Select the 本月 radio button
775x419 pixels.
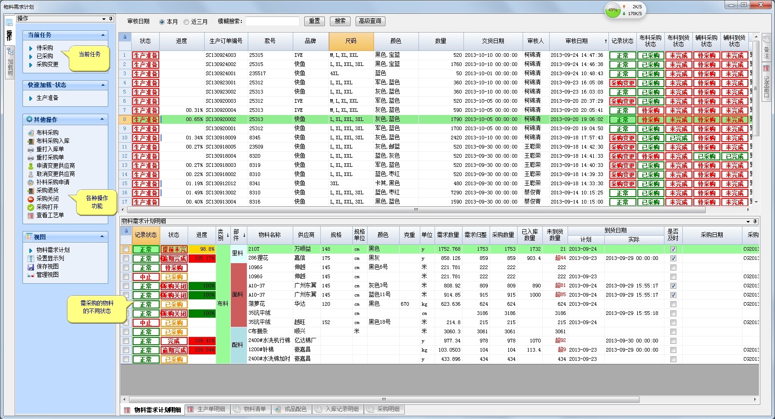click(162, 22)
